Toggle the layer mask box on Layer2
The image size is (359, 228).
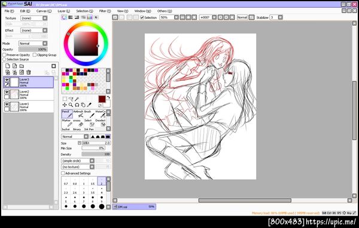7,97
